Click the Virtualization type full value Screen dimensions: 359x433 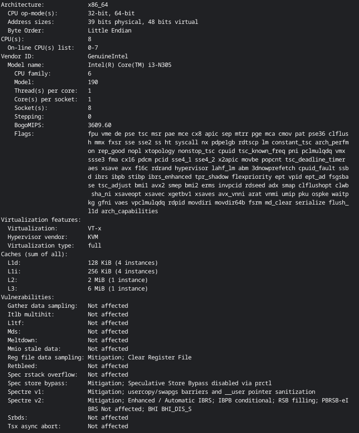tap(95, 246)
